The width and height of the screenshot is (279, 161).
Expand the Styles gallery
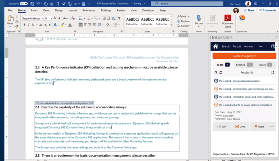pos(171,25)
